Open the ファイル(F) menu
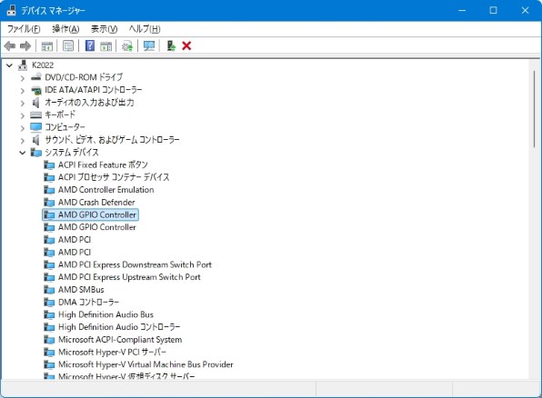The width and height of the screenshot is (542, 398). click(x=24, y=29)
